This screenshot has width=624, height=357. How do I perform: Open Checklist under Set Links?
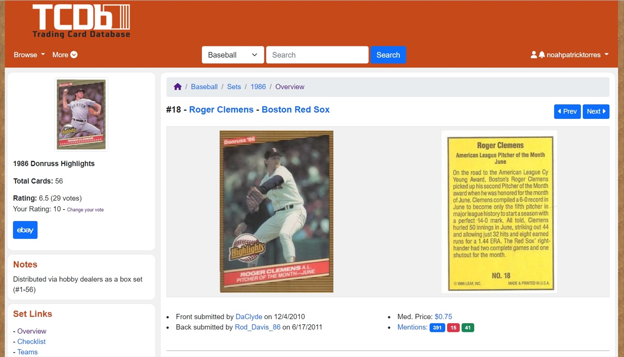pos(31,341)
